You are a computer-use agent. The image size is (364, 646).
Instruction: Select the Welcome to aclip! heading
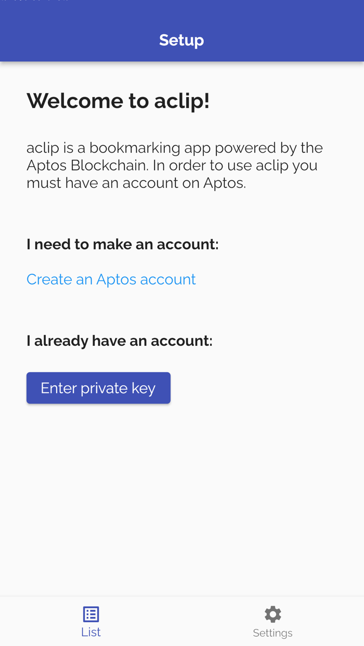point(118,100)
